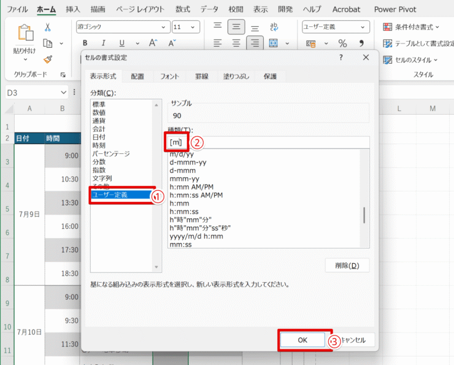
Task: Click the center horizontally icon
Action: [x=236, y=43]
